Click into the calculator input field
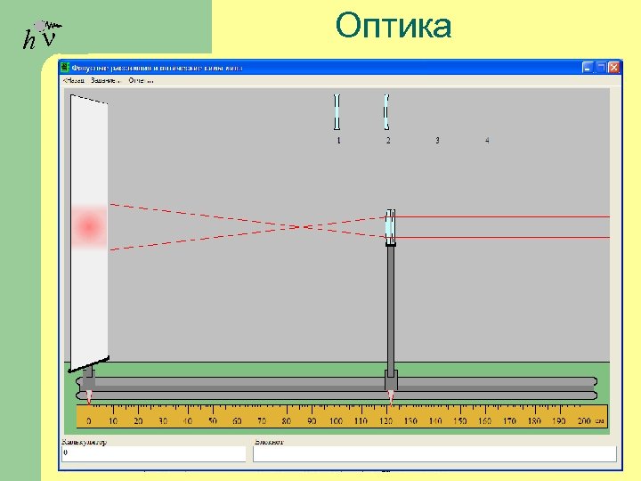Viewport: 641px width, 481px height. click(154, 453)
